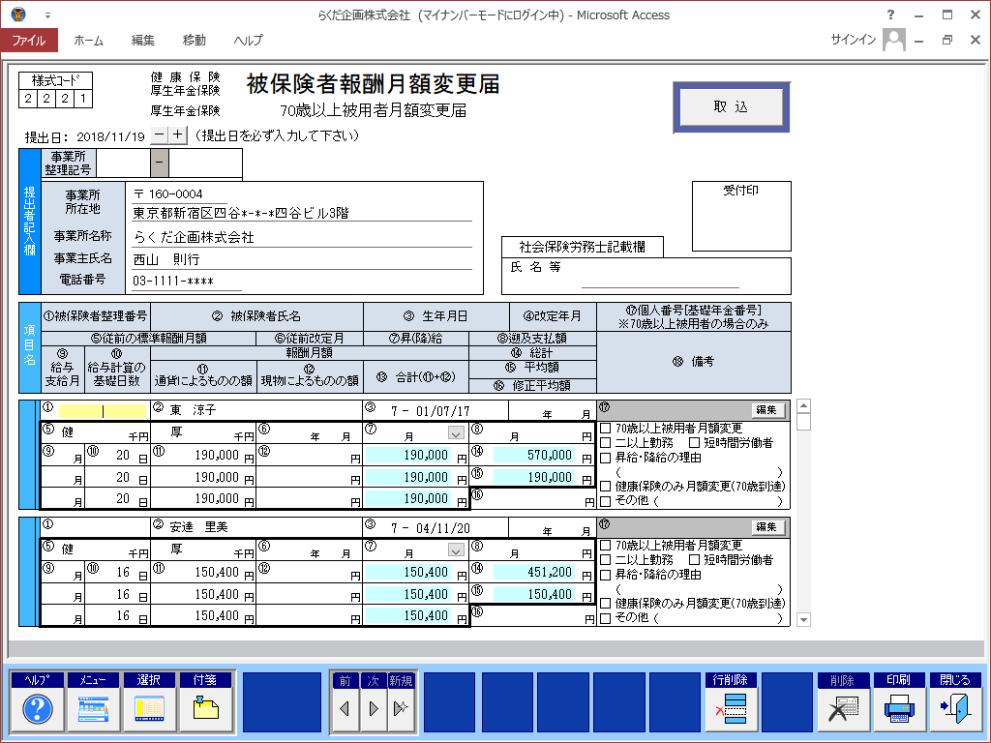The width and height of the screenshot is (991, 743).
Task: Click the 行削除 row delete icon
Action: click(731, 709)
